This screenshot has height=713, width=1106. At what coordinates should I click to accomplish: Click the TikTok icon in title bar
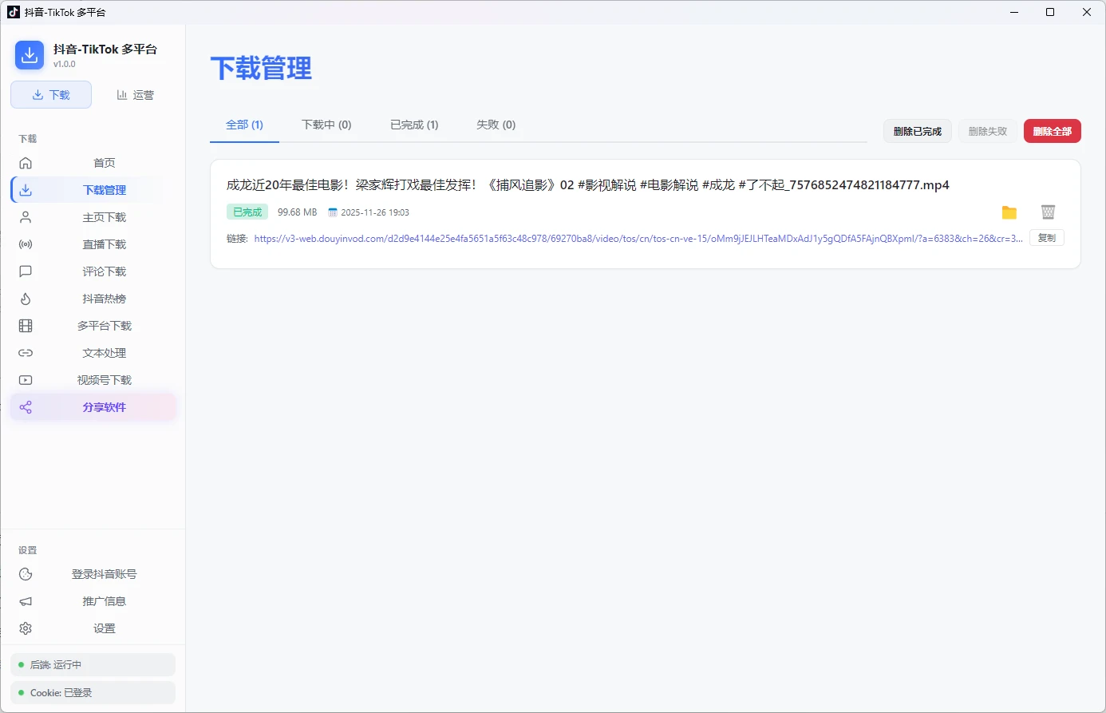(x=14, y=12)
